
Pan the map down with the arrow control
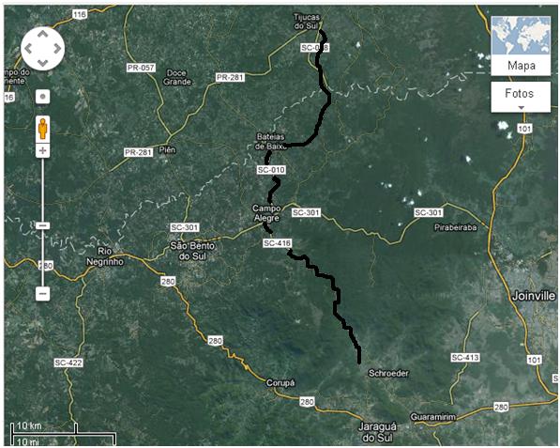click(x=43, y=63)
